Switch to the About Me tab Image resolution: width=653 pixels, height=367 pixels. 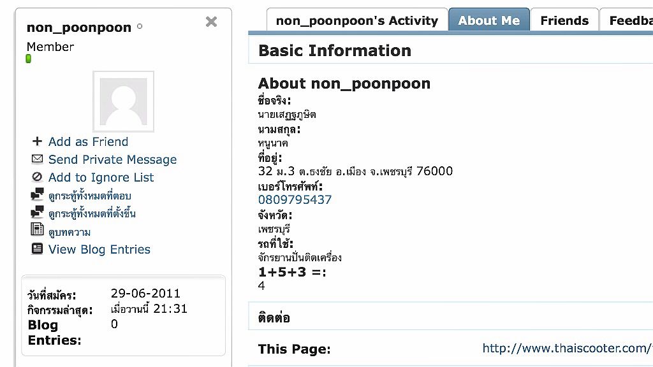489,20
